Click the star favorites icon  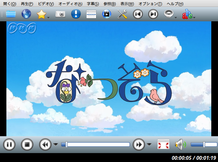[41, 14]
